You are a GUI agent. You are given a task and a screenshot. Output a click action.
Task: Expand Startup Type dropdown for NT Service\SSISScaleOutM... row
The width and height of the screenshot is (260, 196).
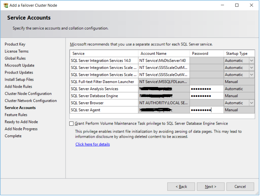coord(252,68)
